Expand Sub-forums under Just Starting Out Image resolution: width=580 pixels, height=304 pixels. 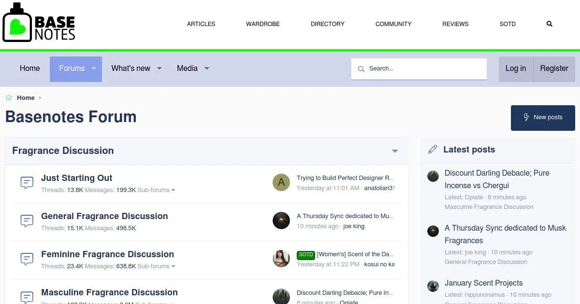point(157,190)
